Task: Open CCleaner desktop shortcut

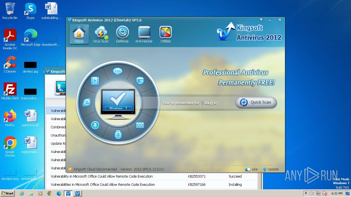Action: (x=10, y=65)
